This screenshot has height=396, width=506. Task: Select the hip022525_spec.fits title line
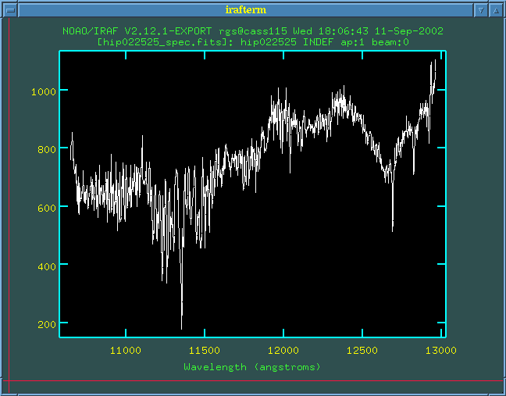click(253, 41)
